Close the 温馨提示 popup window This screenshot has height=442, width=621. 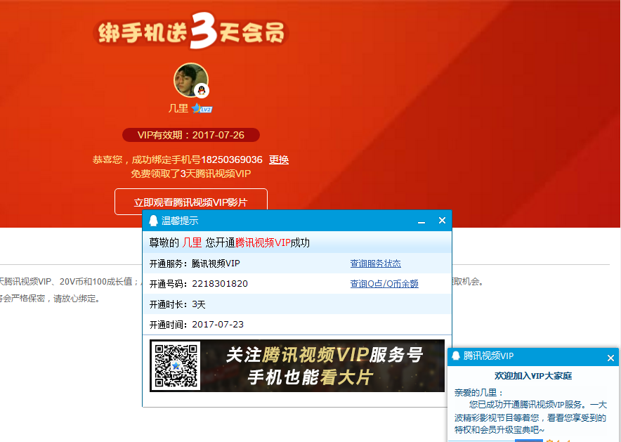(443, 221)
